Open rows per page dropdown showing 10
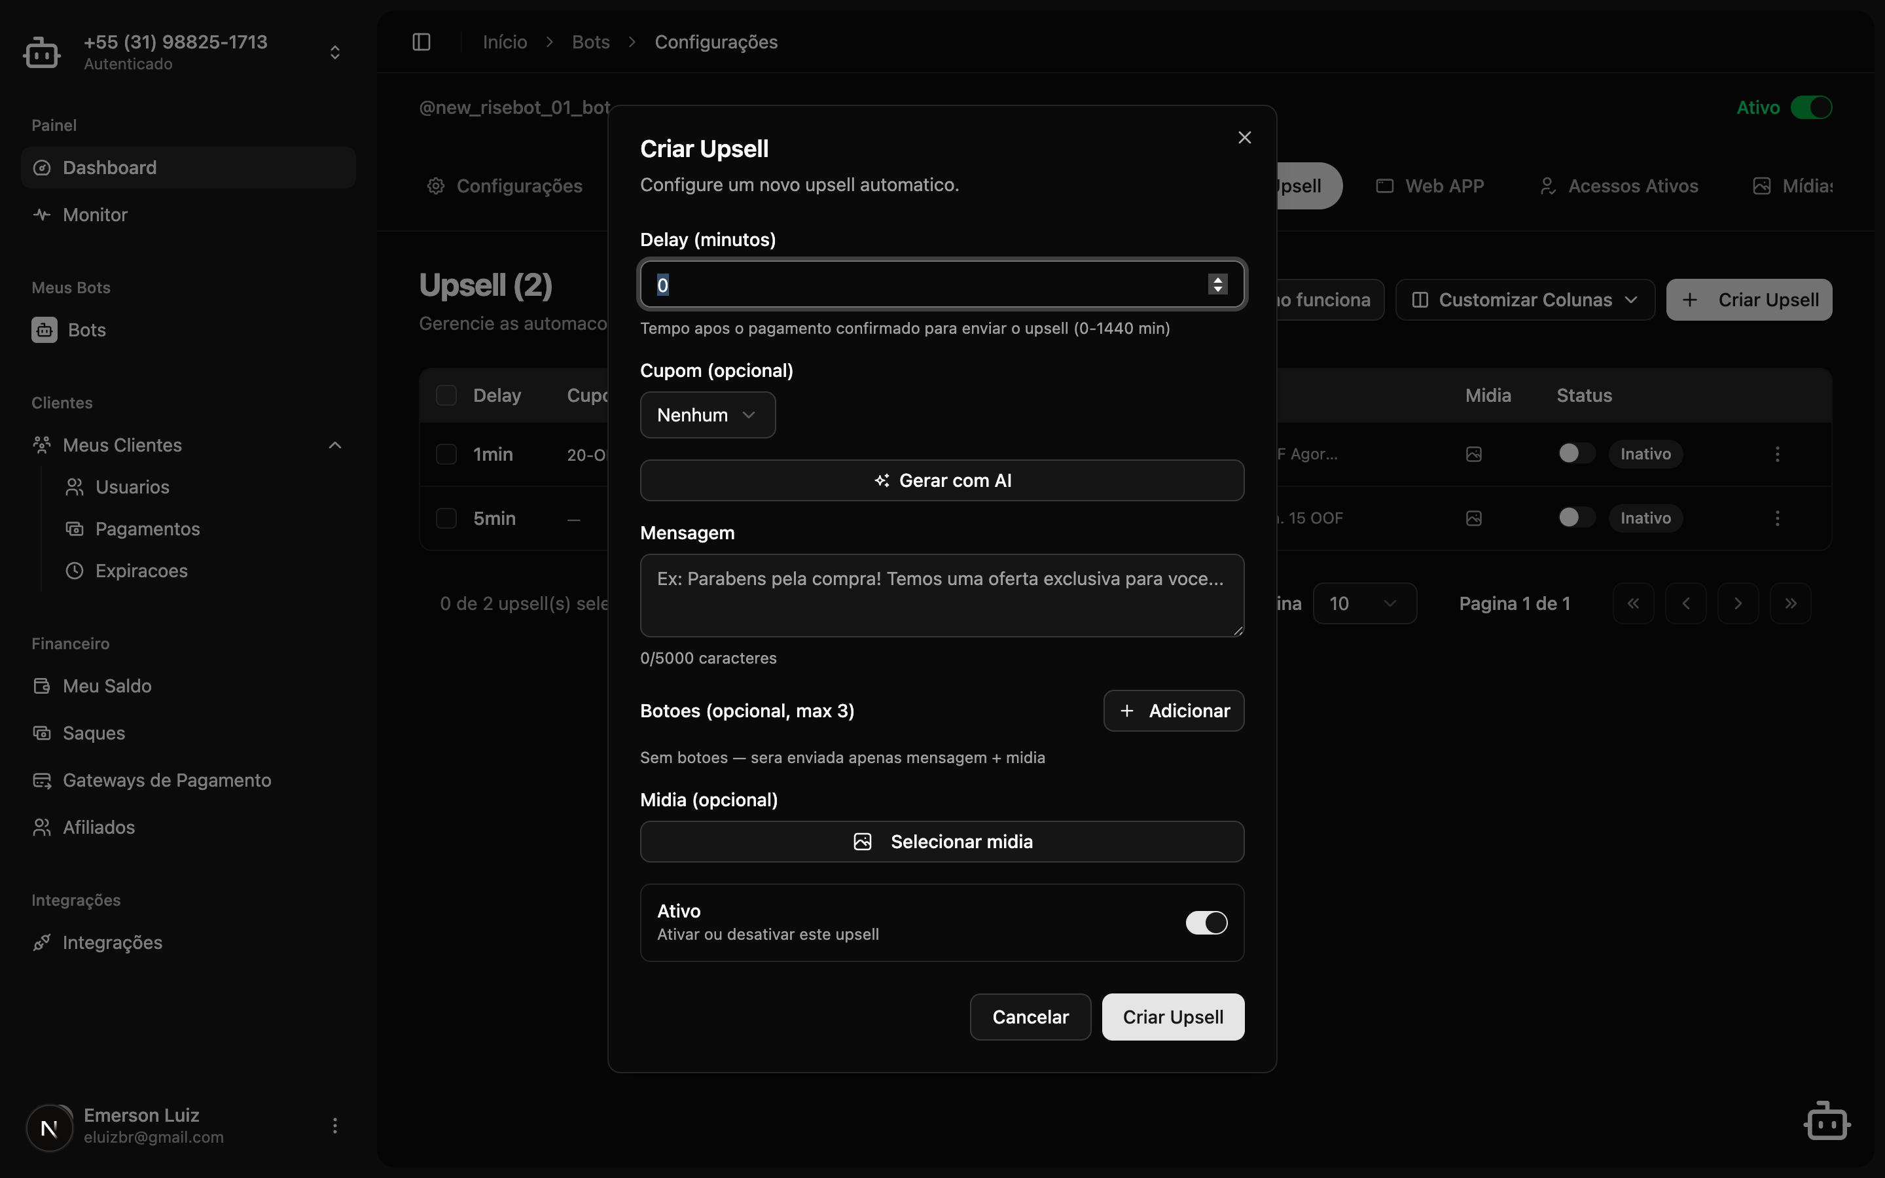 click(1365, 604)
